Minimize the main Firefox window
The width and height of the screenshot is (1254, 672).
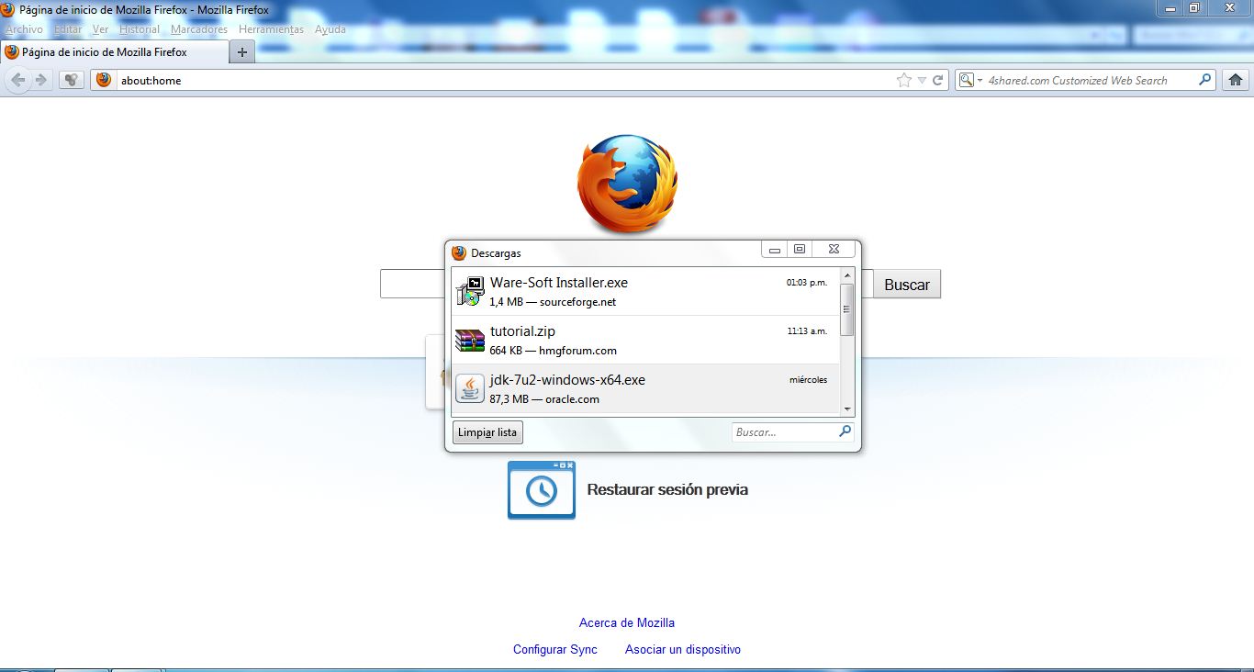(1170, 8)
